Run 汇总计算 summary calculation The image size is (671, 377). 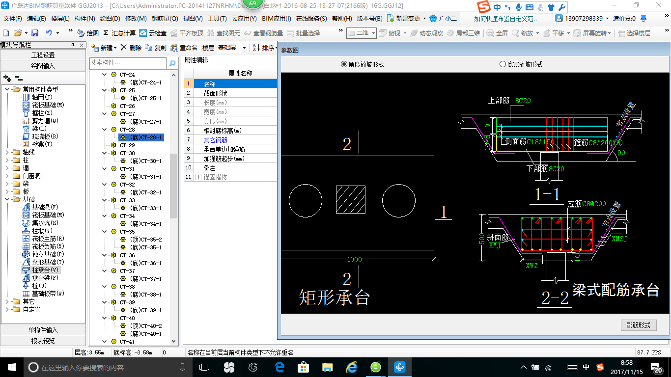pos(119,33)
